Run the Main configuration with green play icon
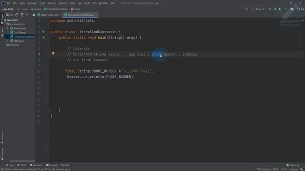Screen dimensions: 305x171 click(x=270, y=9)
